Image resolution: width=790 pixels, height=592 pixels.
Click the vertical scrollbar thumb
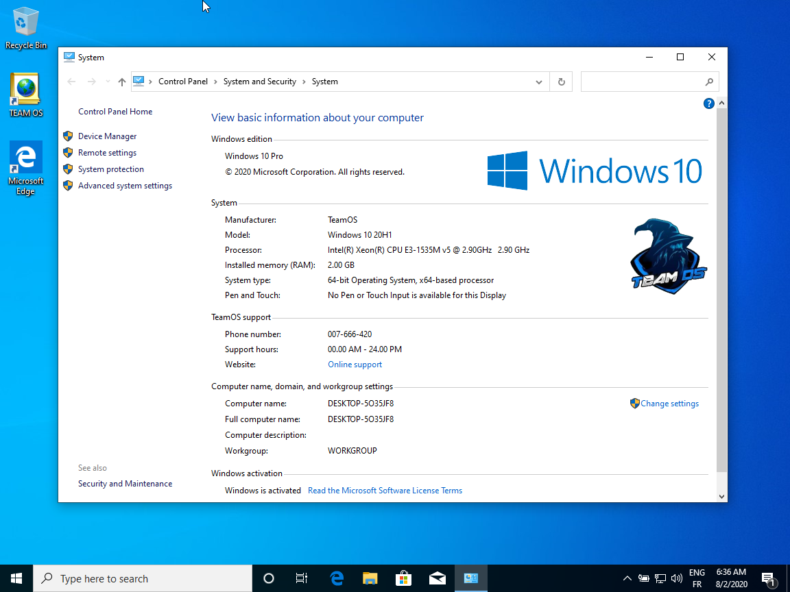click(721, 291)
